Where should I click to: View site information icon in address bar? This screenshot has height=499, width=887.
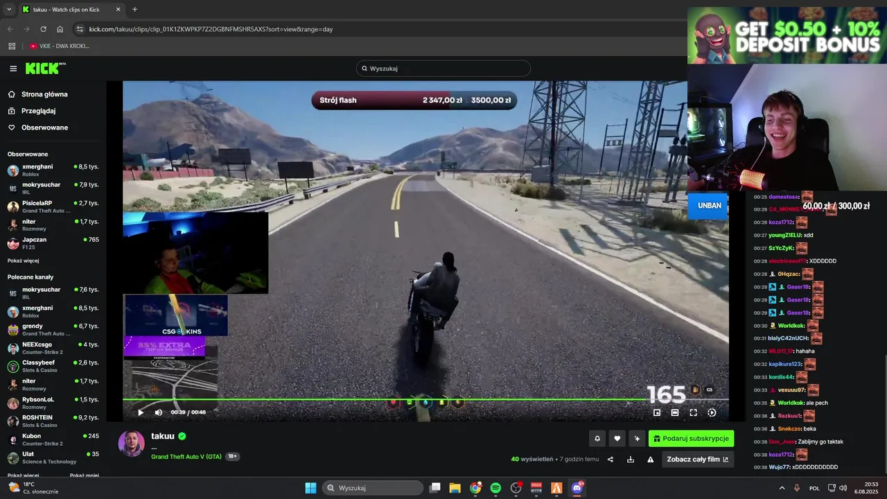(80, 29)
